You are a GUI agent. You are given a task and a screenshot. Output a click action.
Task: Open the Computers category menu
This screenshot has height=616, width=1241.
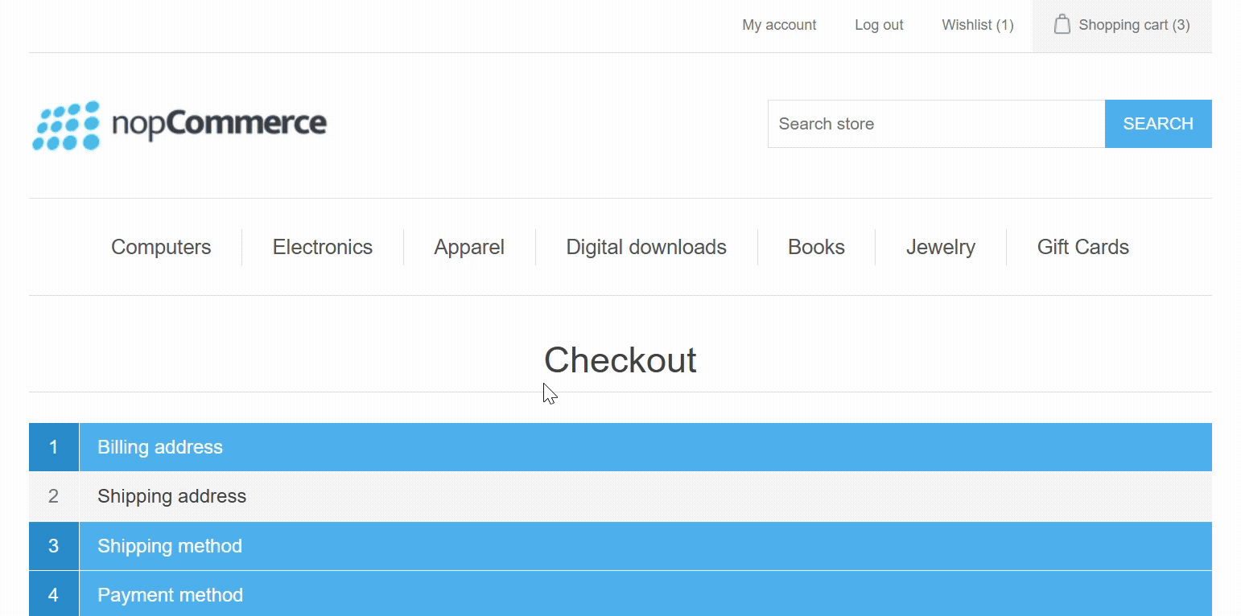[x=161, y=247]
